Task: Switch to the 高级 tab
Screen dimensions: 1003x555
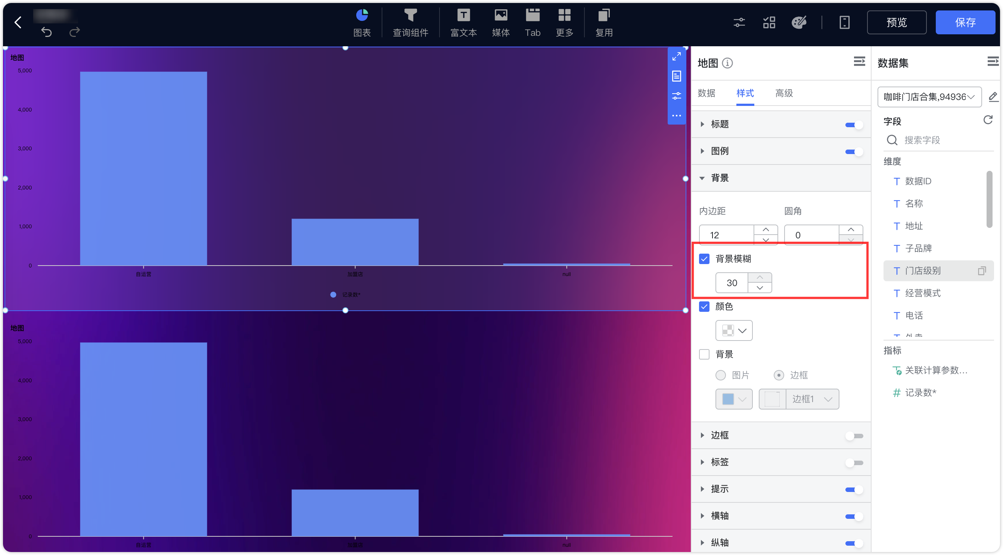Action: [x=784, y=93]
